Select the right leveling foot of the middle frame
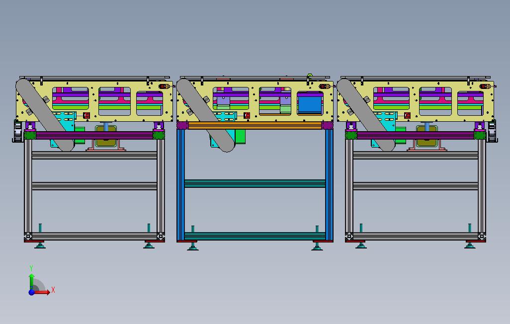This screenshot has height=324, width=510. click(317, 246)
